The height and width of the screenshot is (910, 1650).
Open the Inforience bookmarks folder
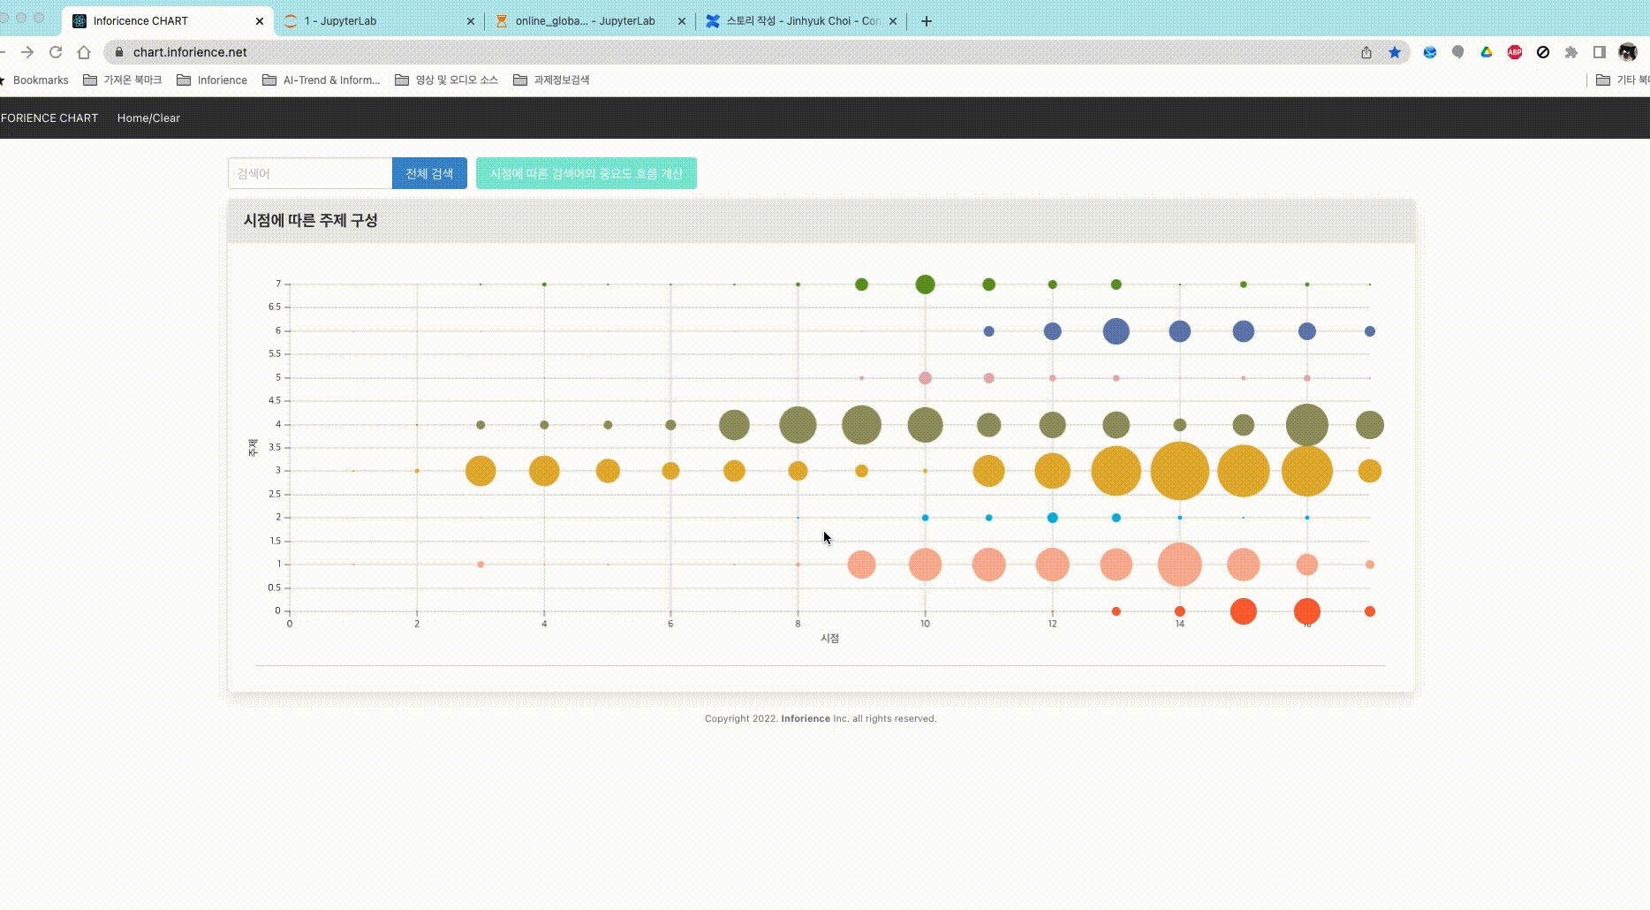click(212, 80)
